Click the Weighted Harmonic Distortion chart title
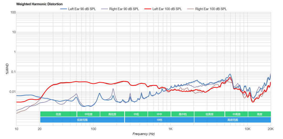The image size is (283, 139). tap(39, 4)
